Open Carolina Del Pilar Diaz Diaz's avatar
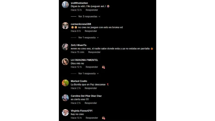This screenshot has height=121, width=215. (x=65, y=98)
